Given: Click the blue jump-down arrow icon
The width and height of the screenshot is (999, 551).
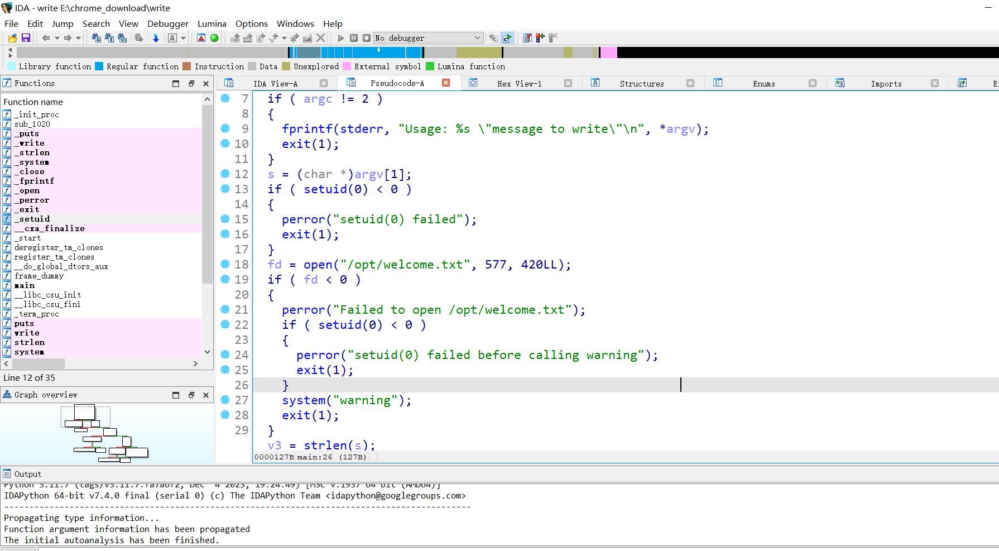Looking at the screenshot, I should [x=156, y=38].
